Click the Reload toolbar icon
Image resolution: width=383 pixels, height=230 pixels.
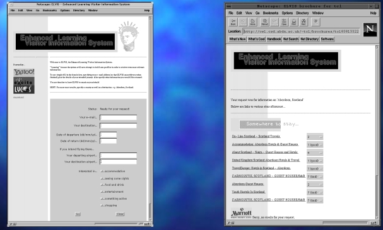[x=264, y=22]
